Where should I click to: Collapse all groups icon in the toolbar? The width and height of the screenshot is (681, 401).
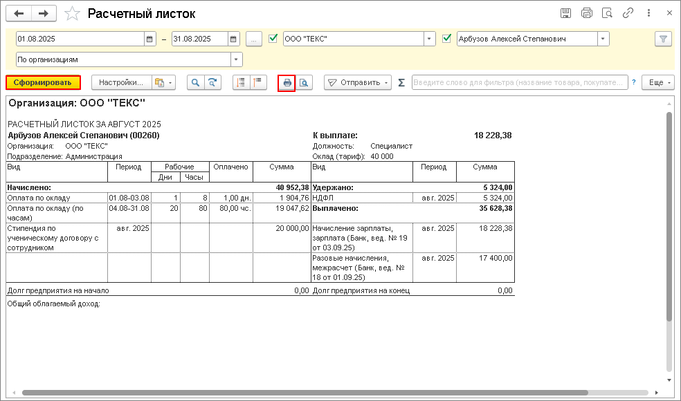click(258, 82)
